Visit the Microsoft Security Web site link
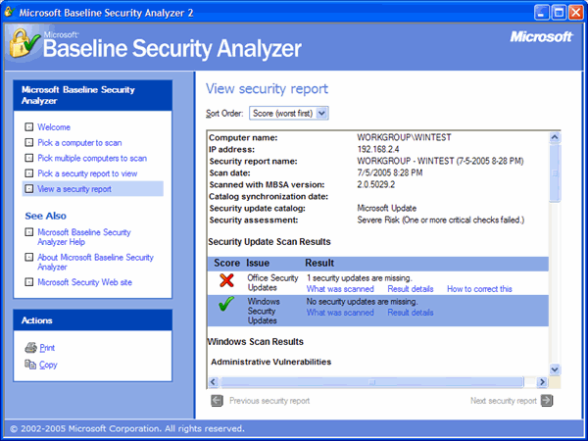This screenshot has height=441, width=588. tap(84, 282)
